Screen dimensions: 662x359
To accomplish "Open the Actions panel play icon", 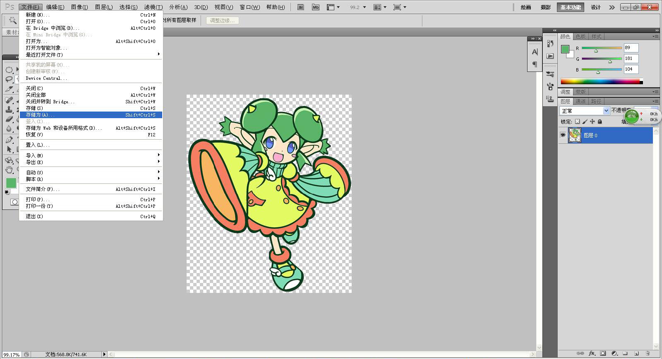I will (x=550, y=56).
